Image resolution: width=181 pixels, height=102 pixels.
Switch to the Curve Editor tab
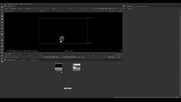22,60
